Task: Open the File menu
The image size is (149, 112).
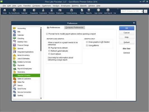Action: tap(4, 6)
